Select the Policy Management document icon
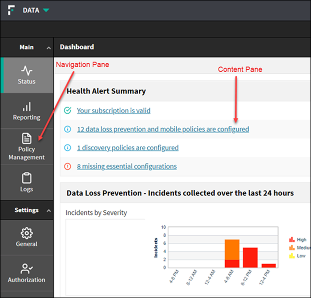Viewport: 311px width, 298px height. [26, 138]
